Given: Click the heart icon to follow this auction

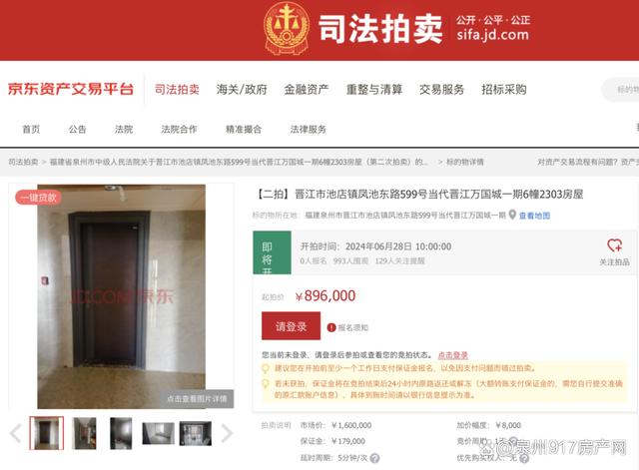Looking at the screenshot, I should point(614,245).
